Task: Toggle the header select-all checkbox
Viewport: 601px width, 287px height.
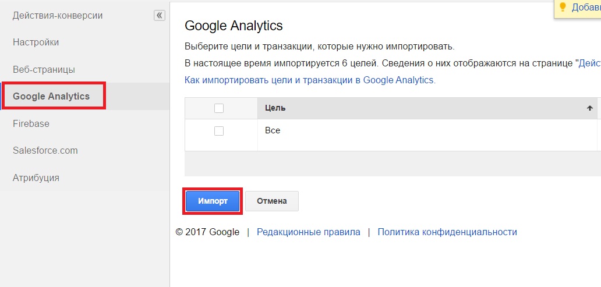Action: 219,108
